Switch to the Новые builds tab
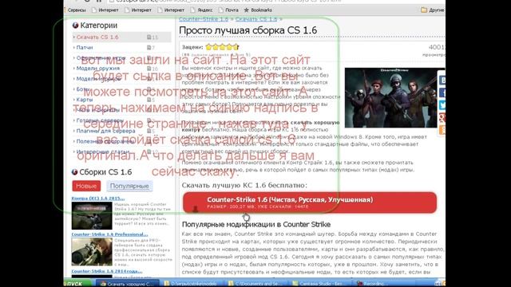The height and width of the screenshot is (287, 511). [86, 186]
